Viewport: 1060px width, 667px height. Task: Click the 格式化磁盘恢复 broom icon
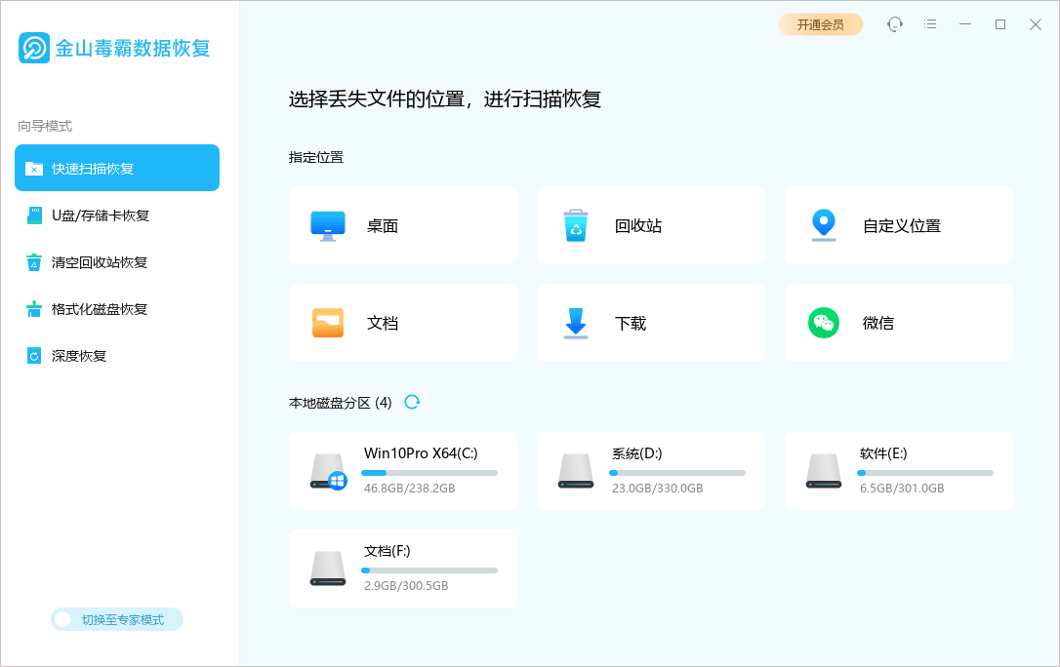click(34, 309)
